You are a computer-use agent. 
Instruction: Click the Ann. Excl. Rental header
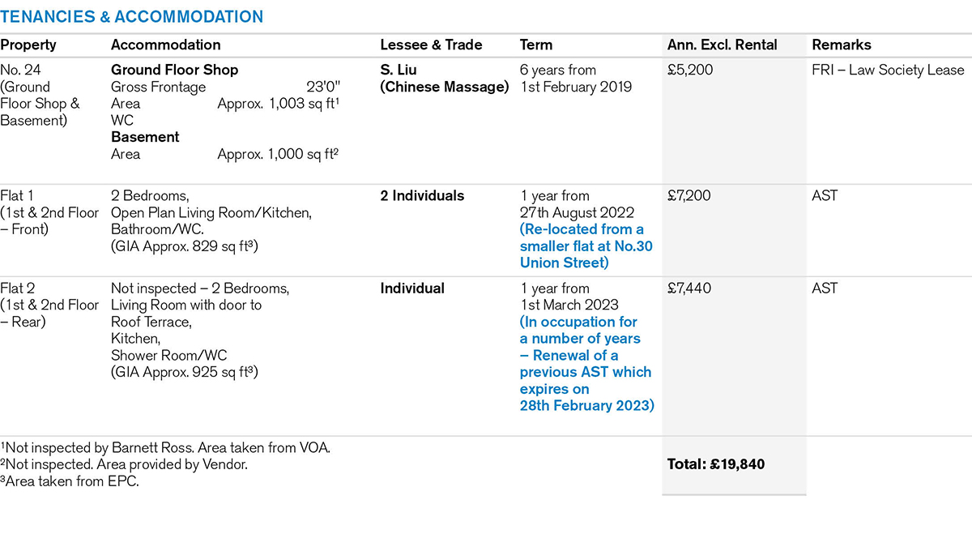(722, 45)
